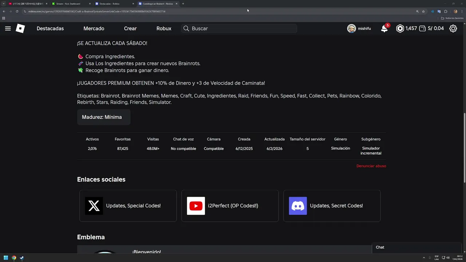Open the S/ 0.04 credit balance
Image resolution: width=466 pixels, height=262 pixels.
tap(436, 28)
